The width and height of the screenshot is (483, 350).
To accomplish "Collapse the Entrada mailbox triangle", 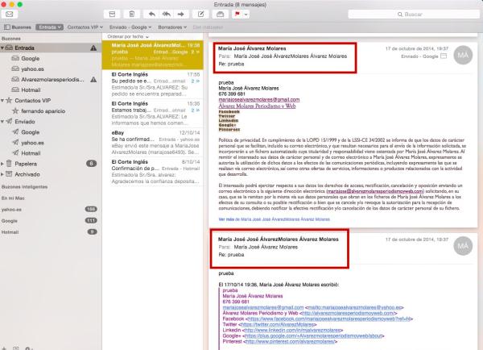I will coord(2,48).
